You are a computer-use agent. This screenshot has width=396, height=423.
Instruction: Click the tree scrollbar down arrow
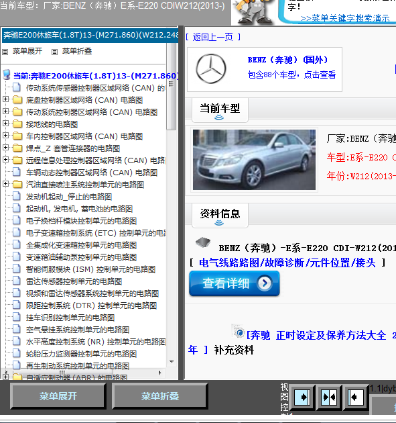click(x=172, y=362)
